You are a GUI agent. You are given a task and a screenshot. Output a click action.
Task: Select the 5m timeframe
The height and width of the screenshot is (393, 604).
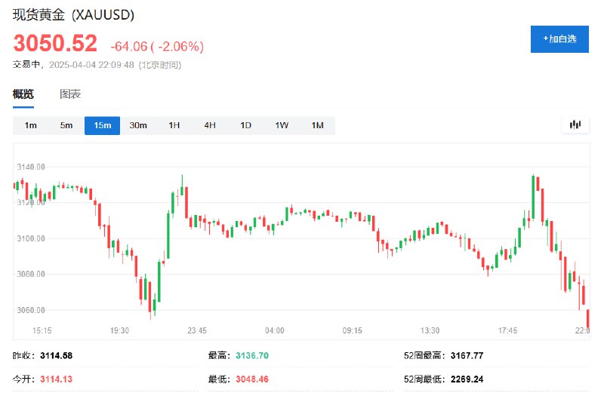click(66, 125)
